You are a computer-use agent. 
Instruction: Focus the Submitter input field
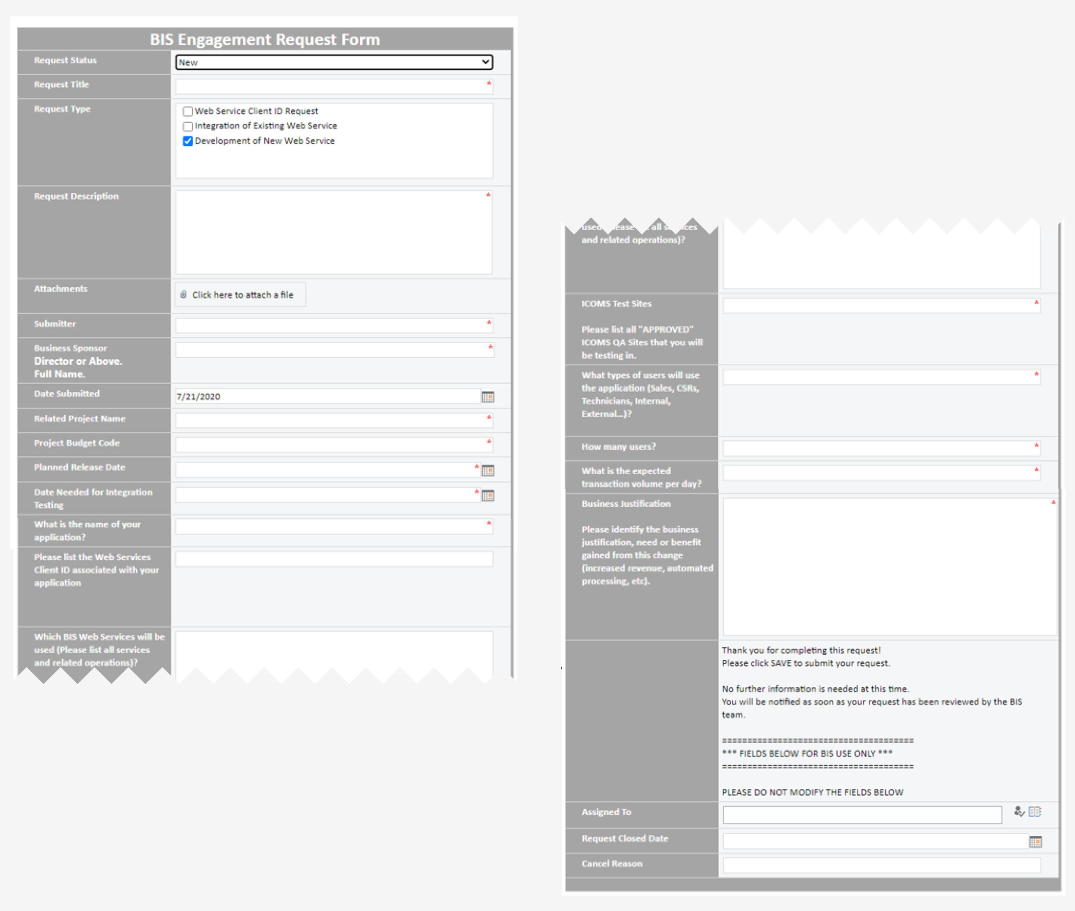[330, 326]
